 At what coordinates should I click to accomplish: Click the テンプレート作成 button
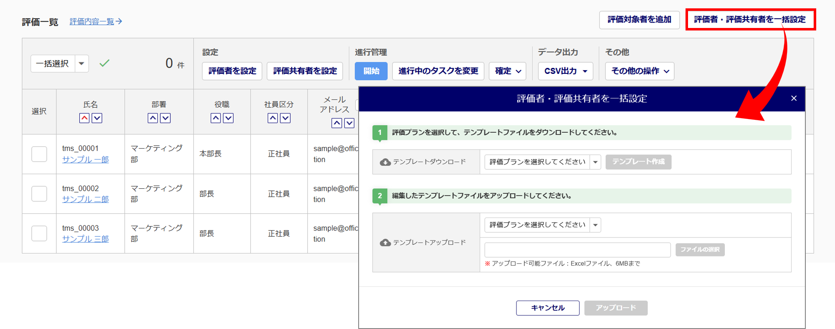point(638,162)
